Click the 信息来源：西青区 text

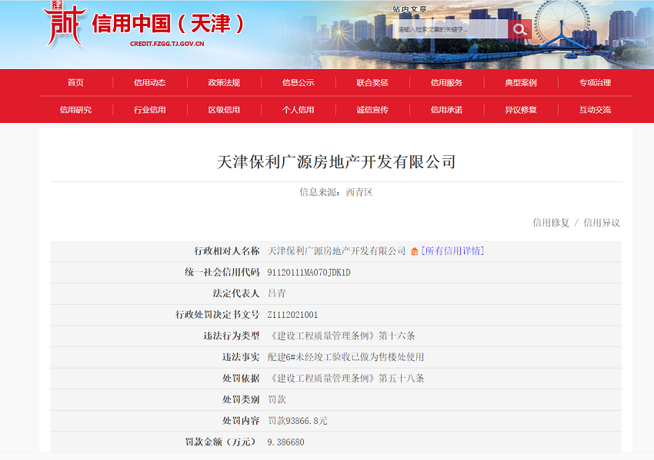point(336,192)
